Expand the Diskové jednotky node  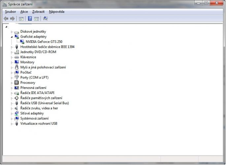point(12,32)
